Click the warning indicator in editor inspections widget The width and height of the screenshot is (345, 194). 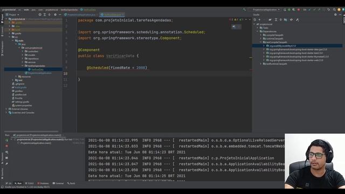pos(236,20)
